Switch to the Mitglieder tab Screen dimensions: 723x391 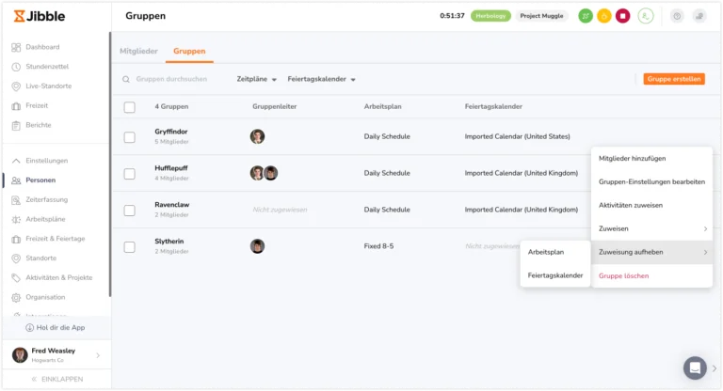click(x=138, y=51)
